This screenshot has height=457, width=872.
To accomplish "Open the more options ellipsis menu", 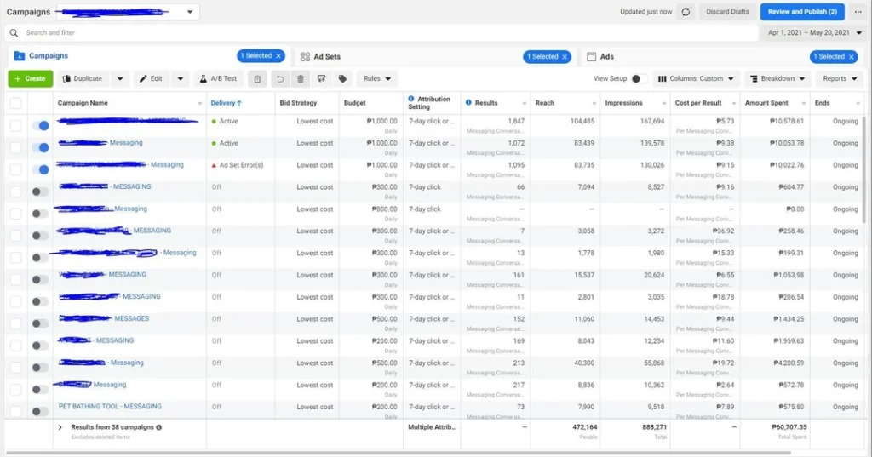I will (x=858, y=12).
